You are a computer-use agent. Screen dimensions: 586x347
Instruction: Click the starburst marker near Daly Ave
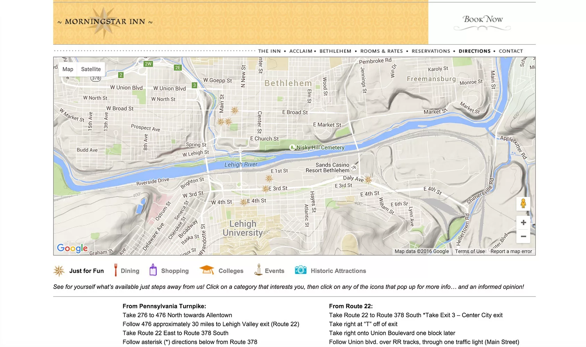pos(368,180)
